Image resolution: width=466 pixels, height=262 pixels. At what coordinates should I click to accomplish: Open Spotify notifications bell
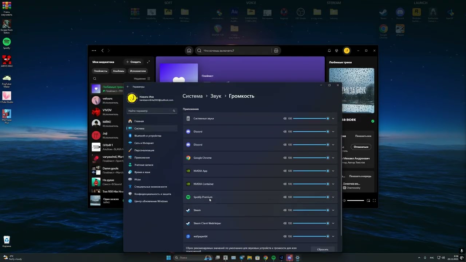329,51
